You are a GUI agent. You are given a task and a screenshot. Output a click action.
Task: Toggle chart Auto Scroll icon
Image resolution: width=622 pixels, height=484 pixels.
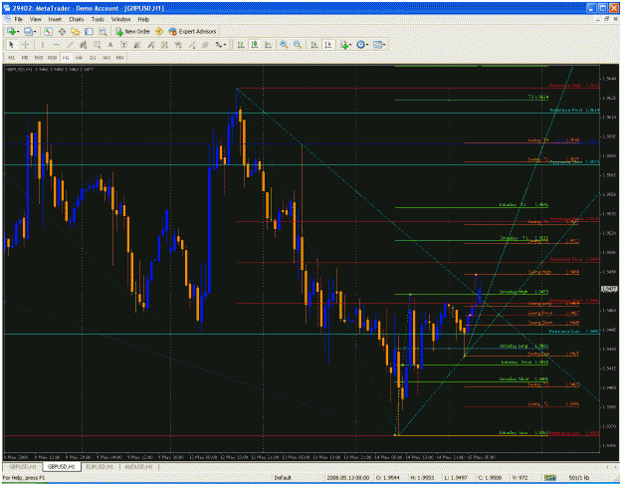[314, 45]
